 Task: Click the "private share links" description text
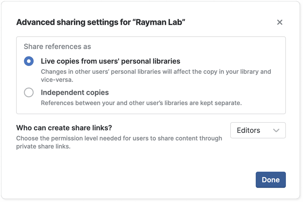(x=43, y=146)
